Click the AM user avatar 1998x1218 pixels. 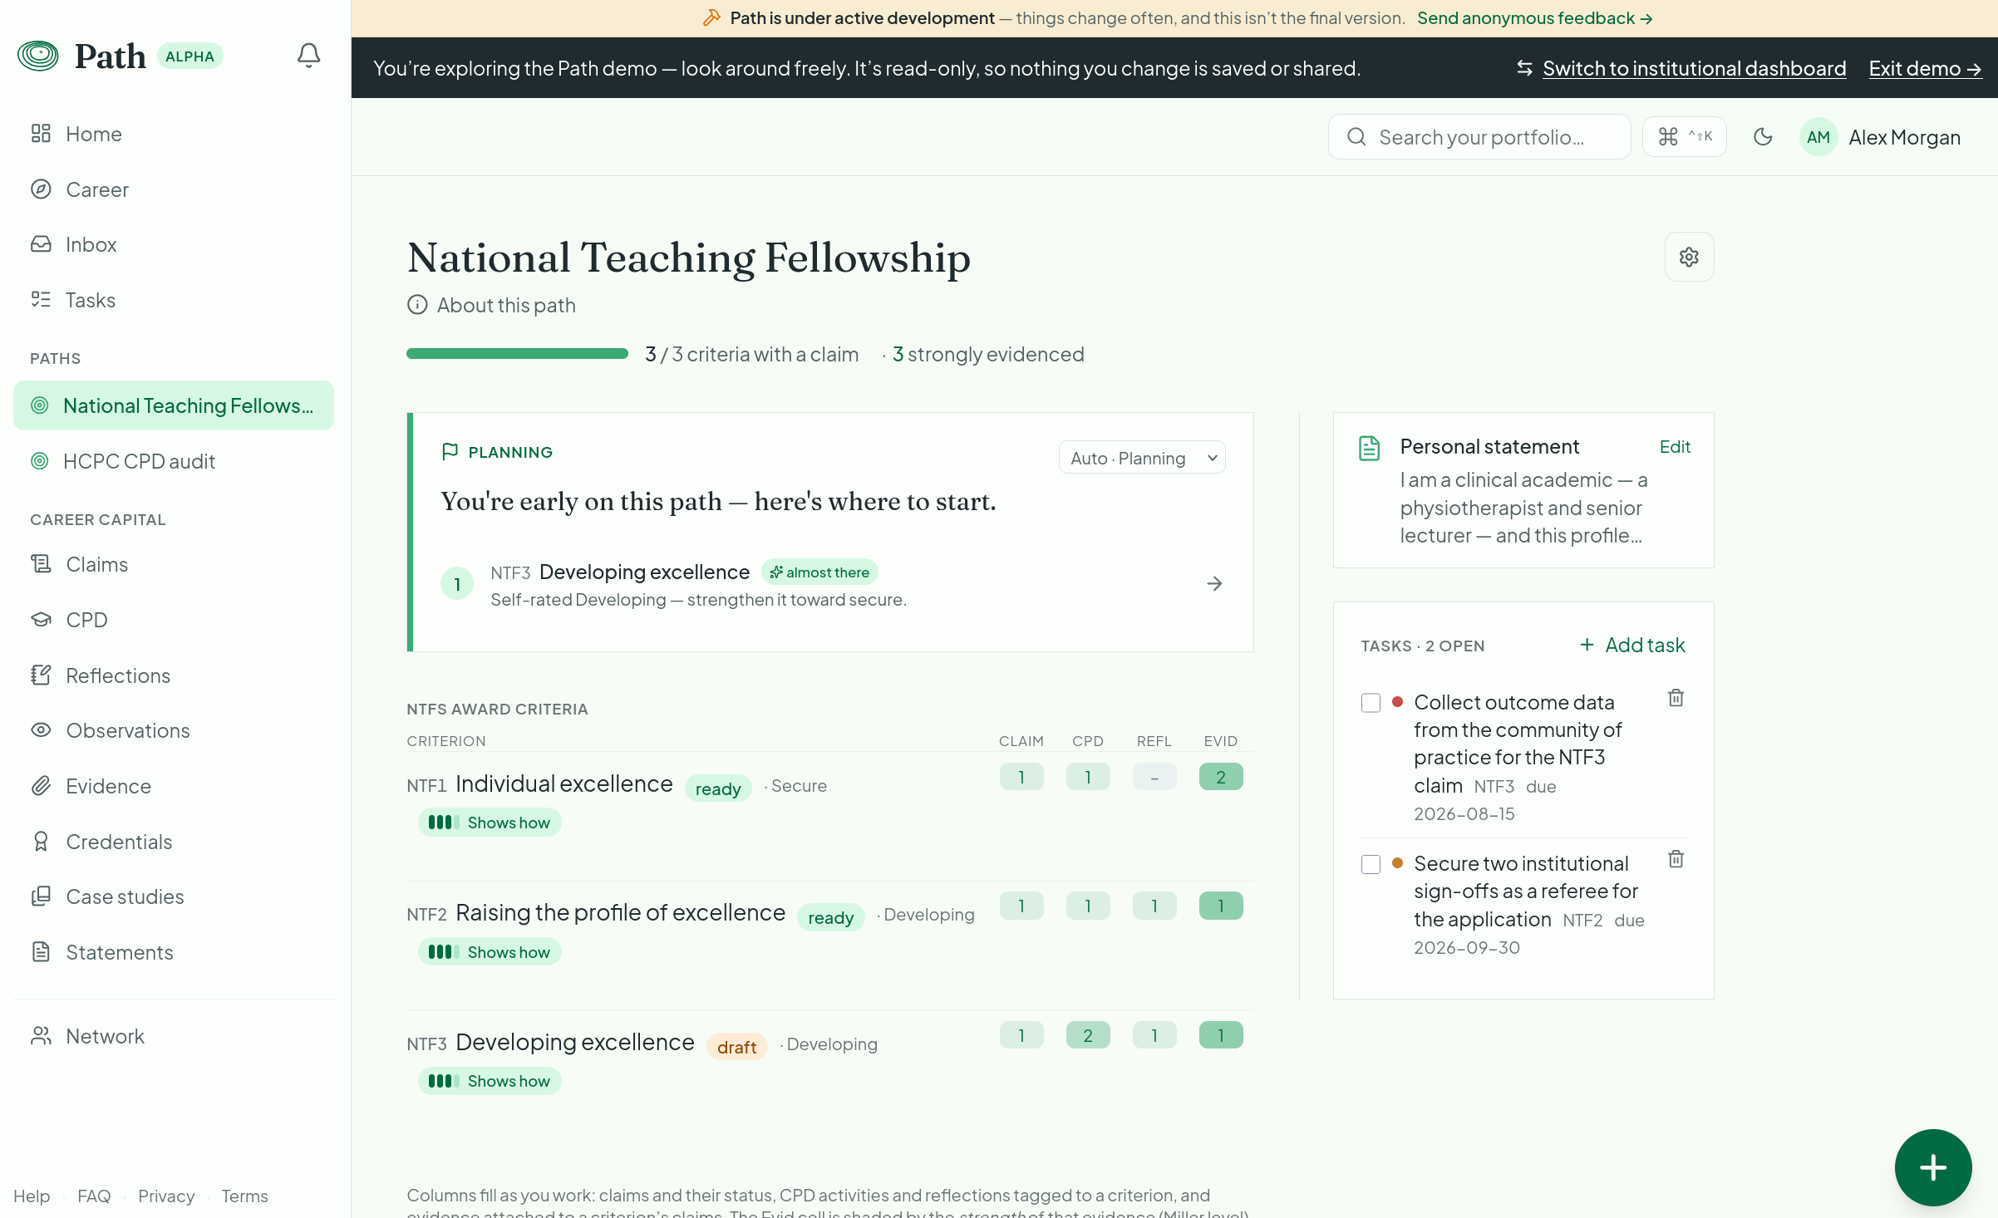click(1818, 137)
